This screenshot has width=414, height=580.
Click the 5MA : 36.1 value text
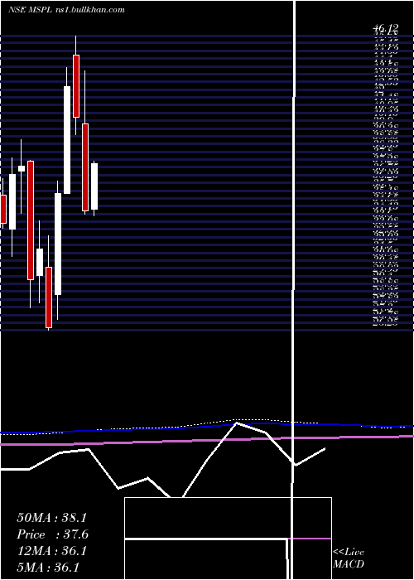tap(48, 568)
